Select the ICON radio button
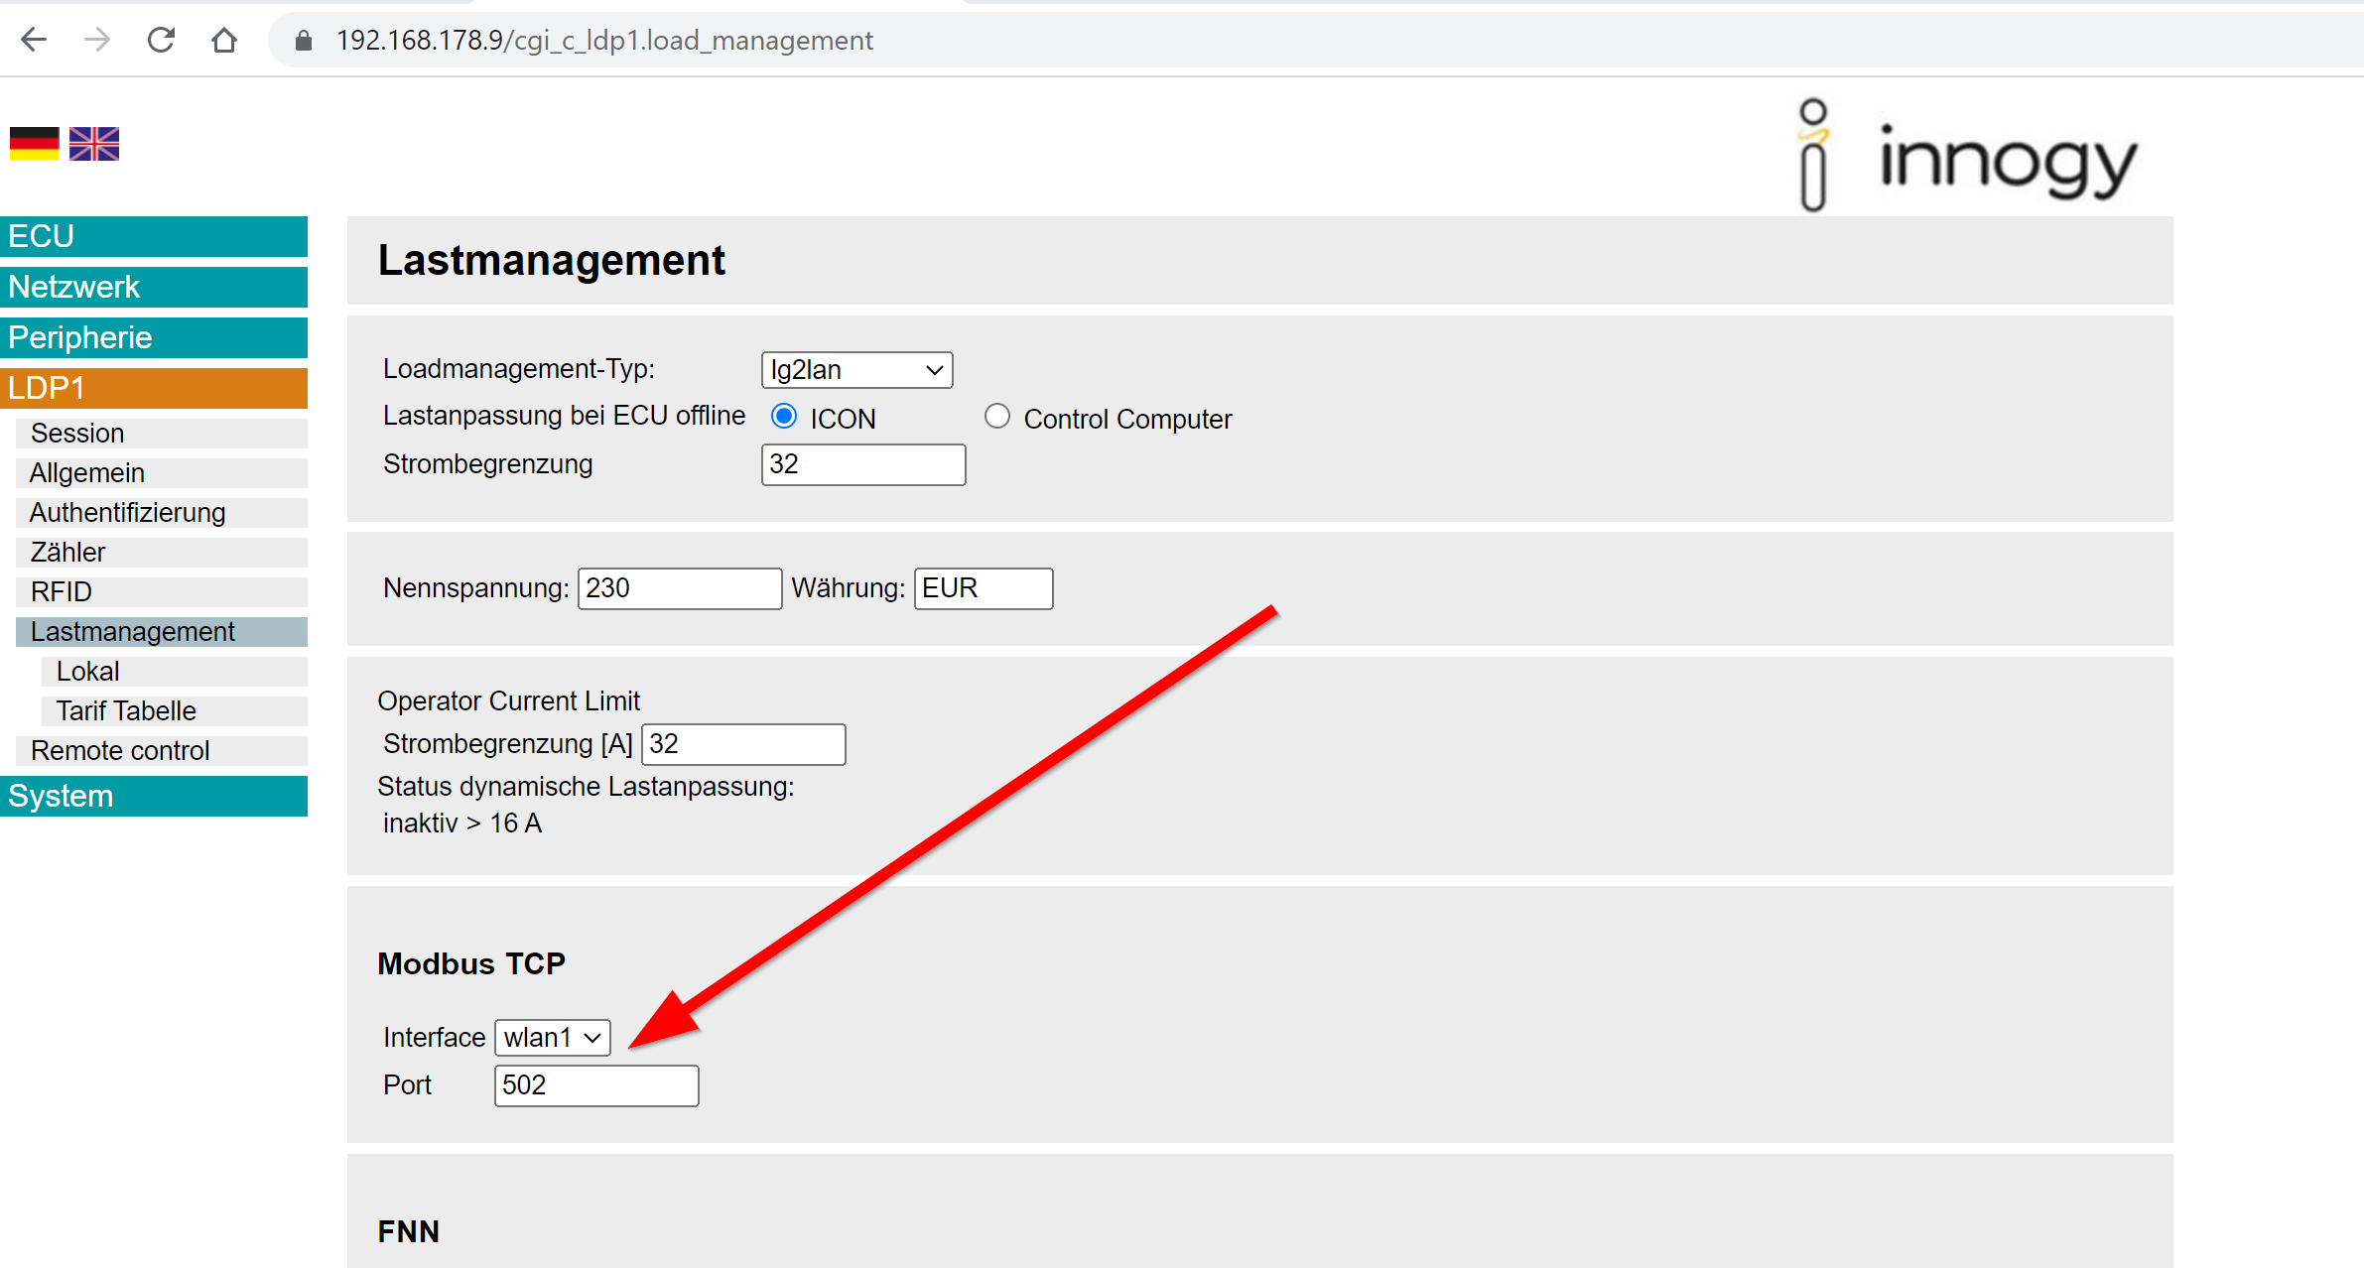This screenshot has width=2364, height=1268. 784,417
